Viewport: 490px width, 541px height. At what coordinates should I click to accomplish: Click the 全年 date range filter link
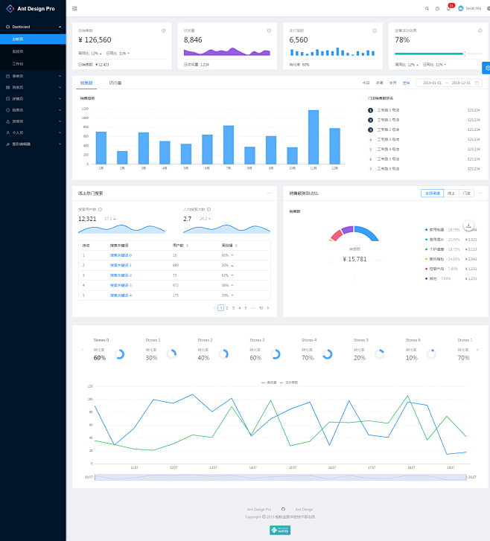tap(406, 83)
